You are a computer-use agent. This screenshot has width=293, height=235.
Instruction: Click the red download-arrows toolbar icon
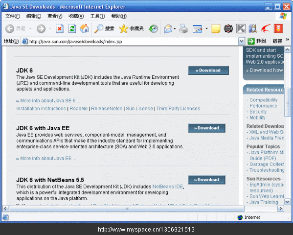(x=278, y=28)
